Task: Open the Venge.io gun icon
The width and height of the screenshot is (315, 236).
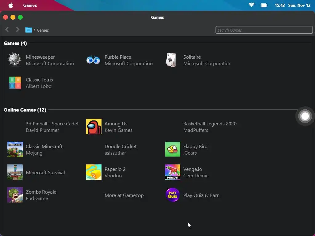Action: (x=173, y=172)
